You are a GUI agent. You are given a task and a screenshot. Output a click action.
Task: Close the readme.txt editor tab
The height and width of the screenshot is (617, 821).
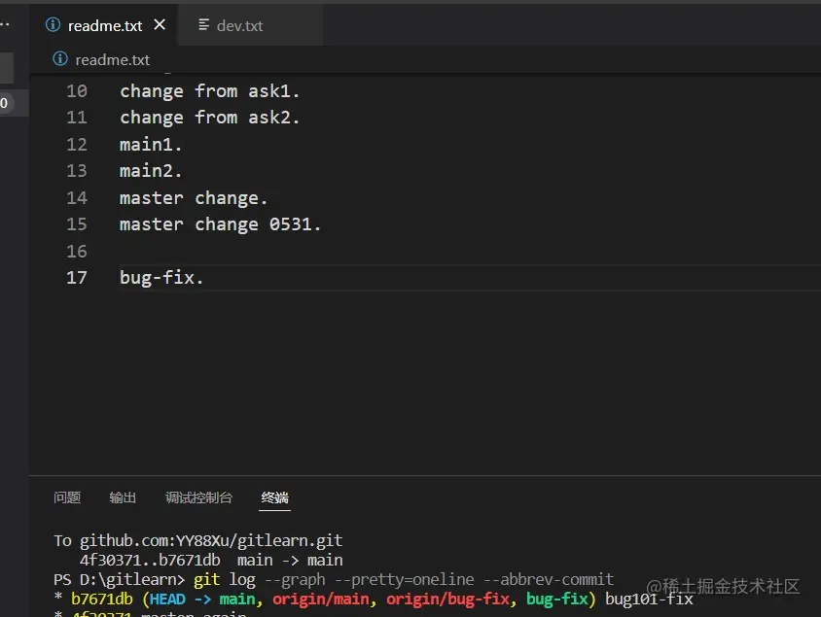tap(160, 24)
